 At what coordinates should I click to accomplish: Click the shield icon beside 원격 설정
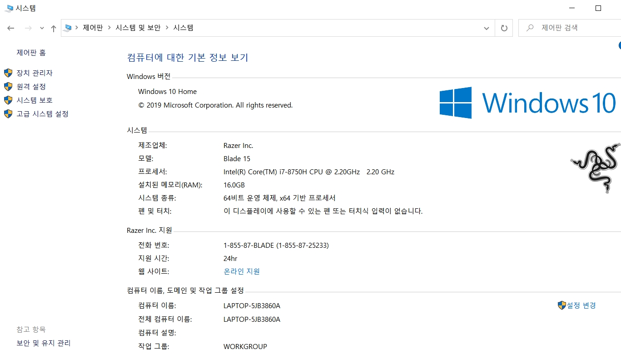(8, 87)
